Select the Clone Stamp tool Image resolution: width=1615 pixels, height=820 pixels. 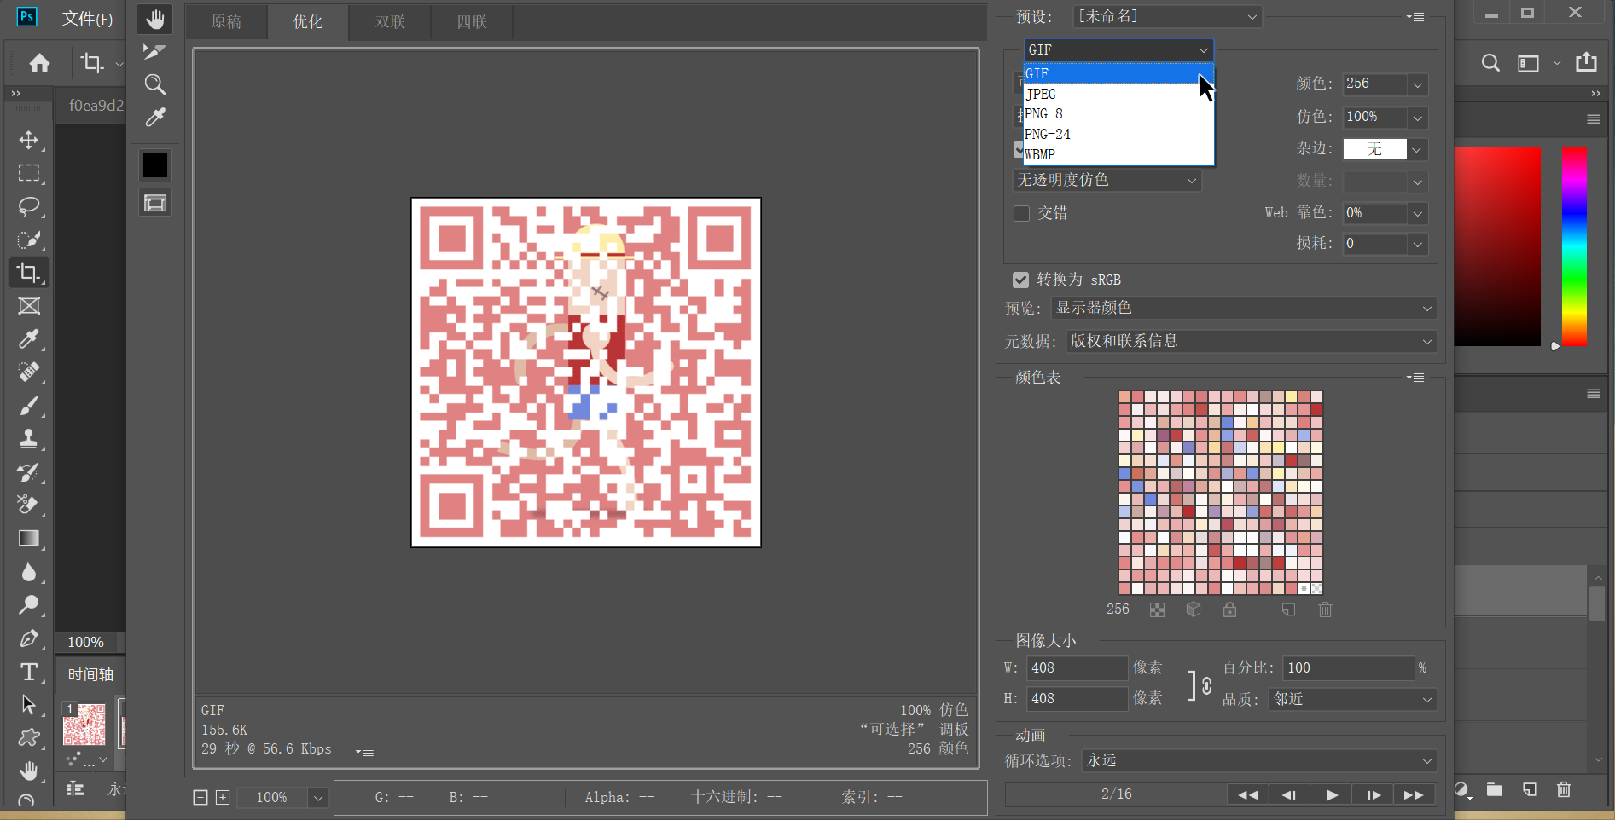[x=29, y=439]
